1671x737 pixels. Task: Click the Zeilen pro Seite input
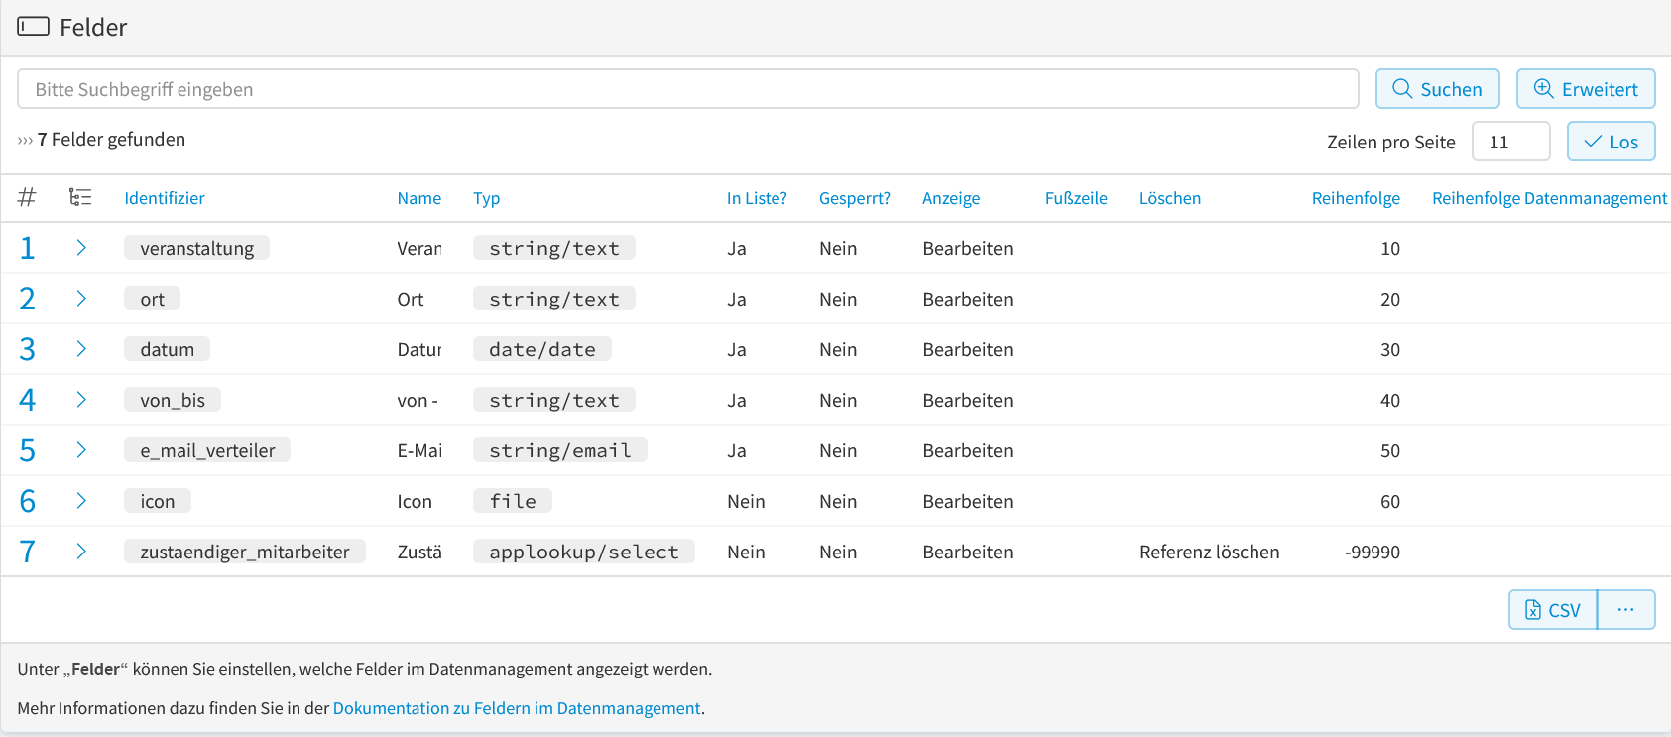click(1510, 141)
